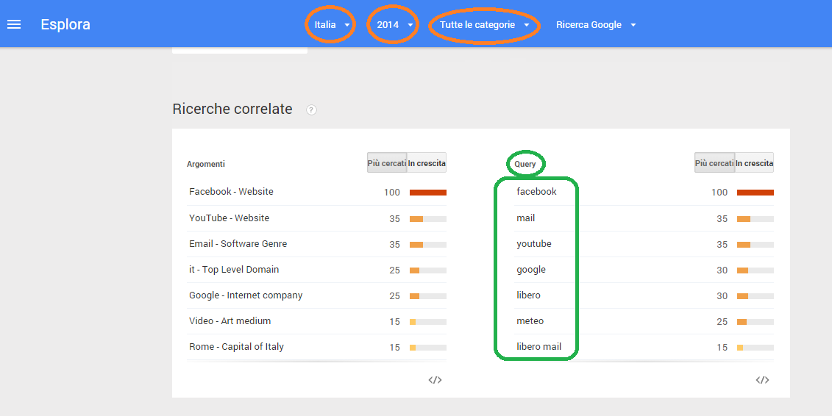
Task: Click the libero mail query
Action: pyautogui.click(x=539, y=347)
